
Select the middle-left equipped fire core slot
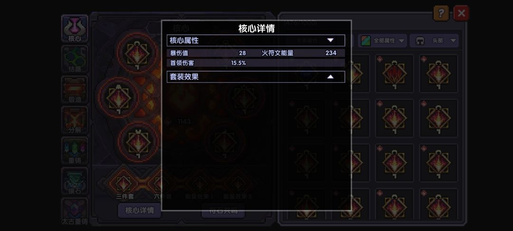point(119,98)
